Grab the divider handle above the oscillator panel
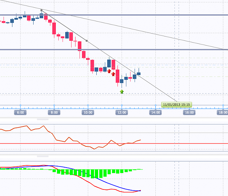The width and height of the screenshot is (228, 196). pyautogui.click(x=43, y=119)
